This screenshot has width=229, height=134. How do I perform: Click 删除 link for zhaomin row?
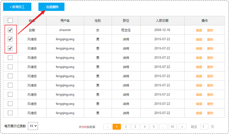(x=210, y=30)
